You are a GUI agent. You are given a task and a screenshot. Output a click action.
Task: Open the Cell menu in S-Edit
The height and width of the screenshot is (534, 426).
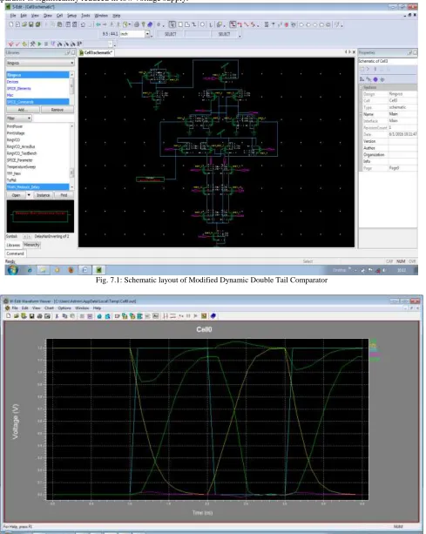coord(59,16)
